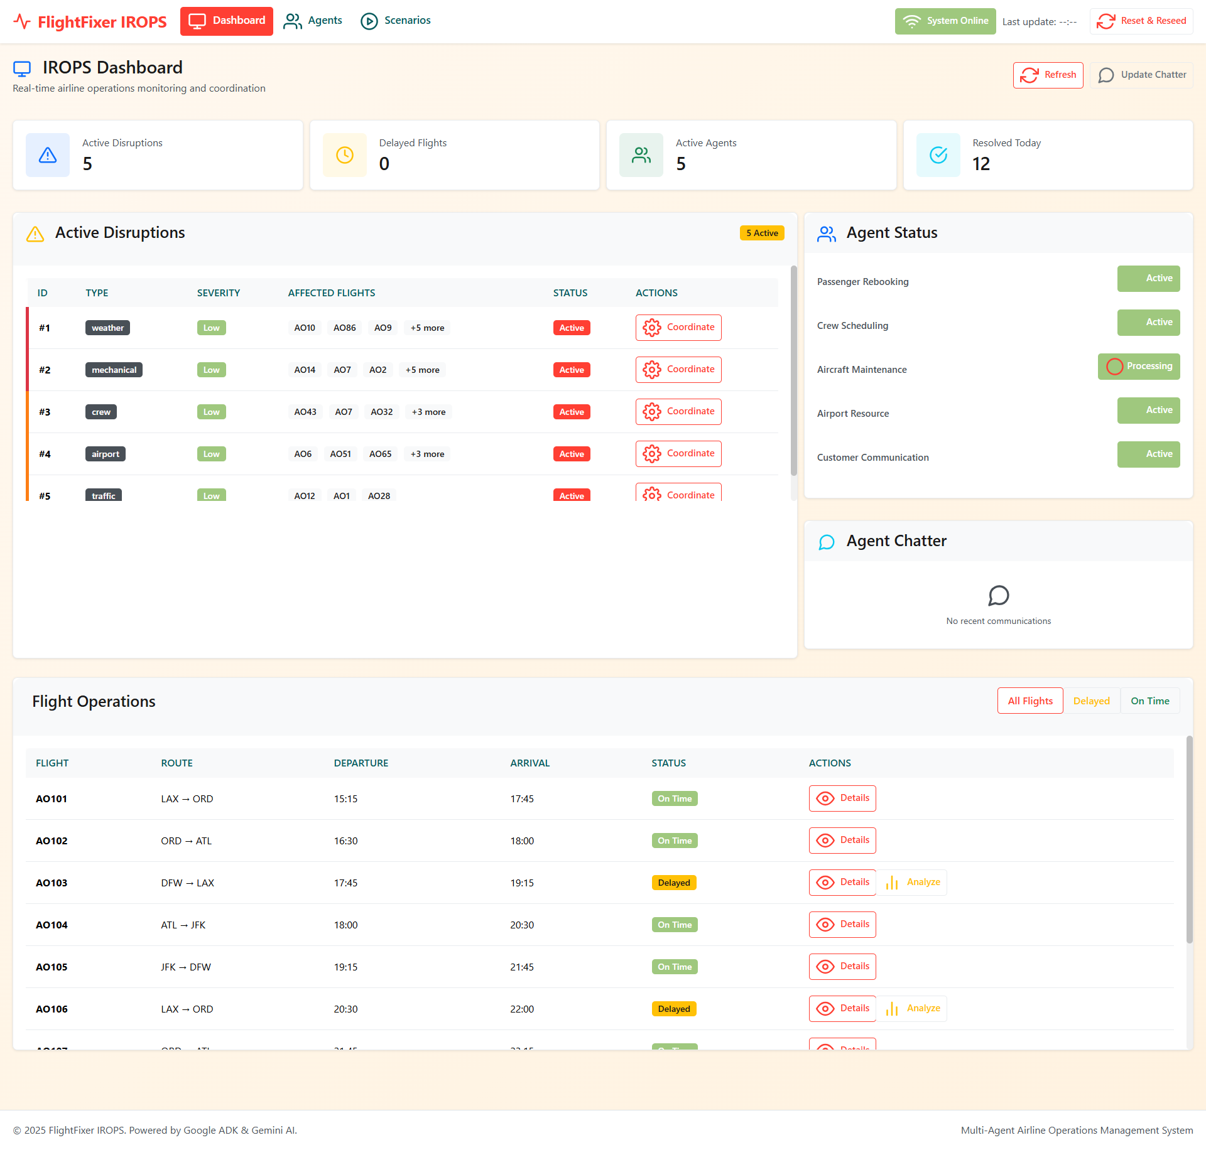Expand the '+3 more' flights on crew disruption
This screenshot has height=1150, width=1206.
click(x=428, y=411)
